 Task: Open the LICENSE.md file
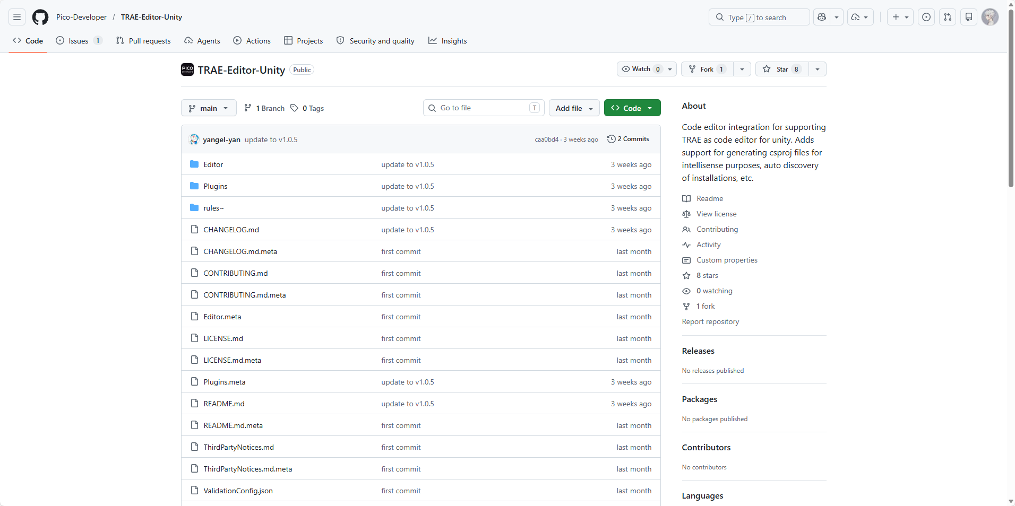click(x=223, y=338)
